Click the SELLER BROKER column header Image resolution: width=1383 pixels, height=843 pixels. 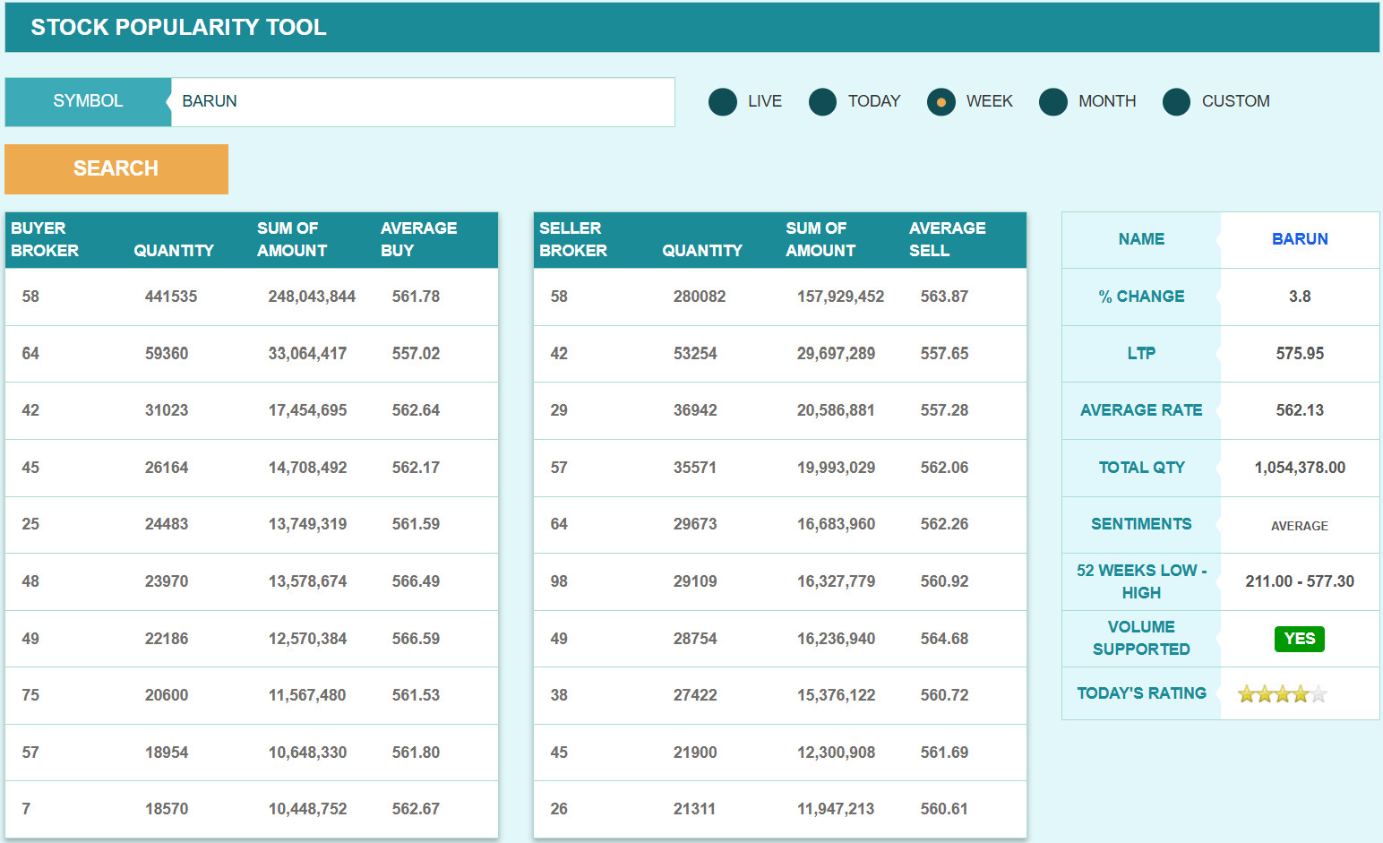coord(573,239)
